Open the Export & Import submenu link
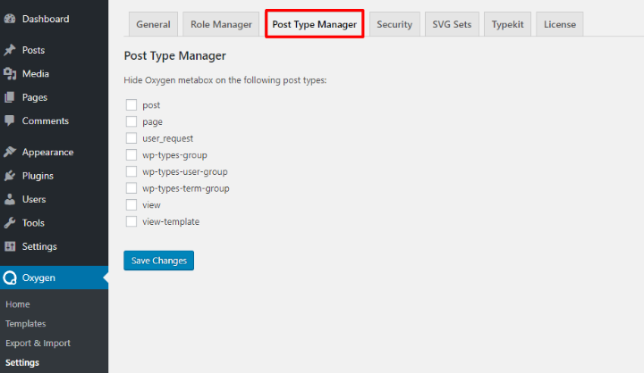Viewport: 644px width, 373px height. coord(38,343)
